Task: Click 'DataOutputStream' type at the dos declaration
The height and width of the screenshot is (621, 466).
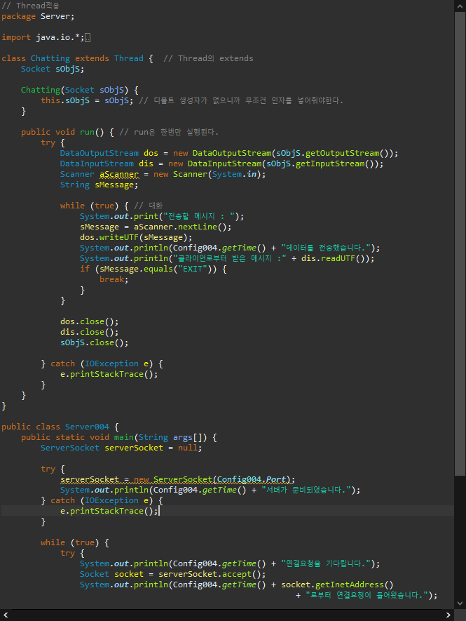Action: tap(100, 153)
